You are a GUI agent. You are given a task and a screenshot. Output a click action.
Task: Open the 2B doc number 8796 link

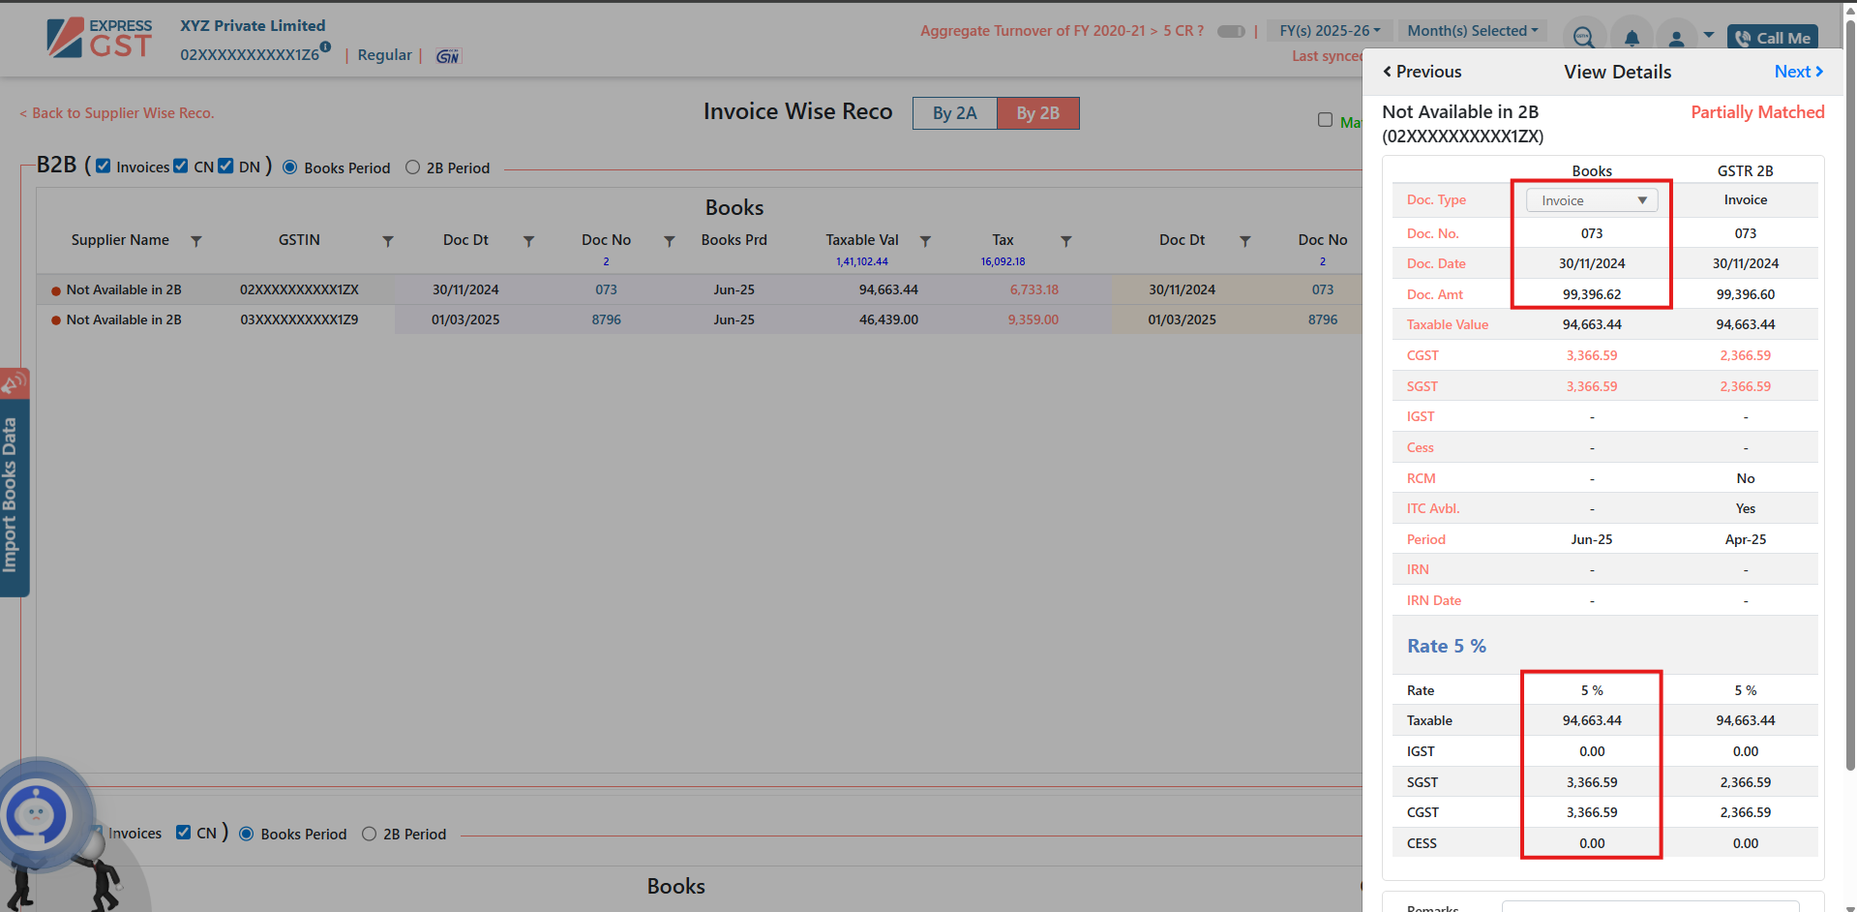tap(1322, 319)
